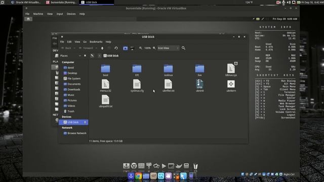Select the ubninit archive file
This screenshot has width=324, height=182.
click(199, 86)
